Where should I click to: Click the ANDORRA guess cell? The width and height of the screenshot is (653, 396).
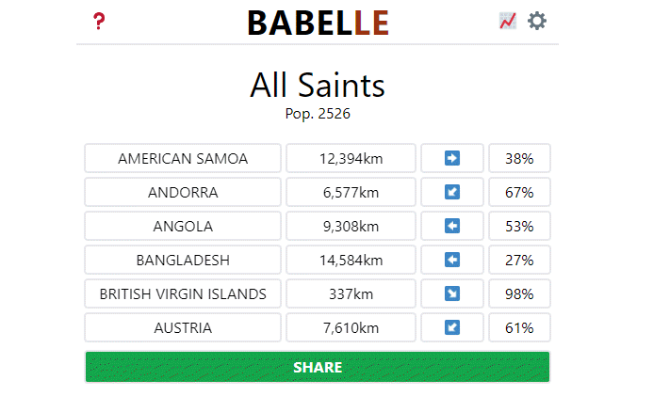tap(183, 192)
